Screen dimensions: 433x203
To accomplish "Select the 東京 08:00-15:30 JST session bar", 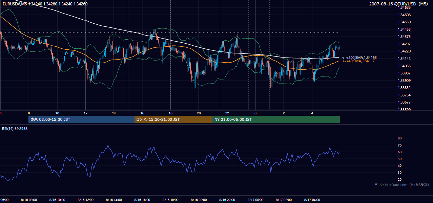I will (x=81, y=119).
